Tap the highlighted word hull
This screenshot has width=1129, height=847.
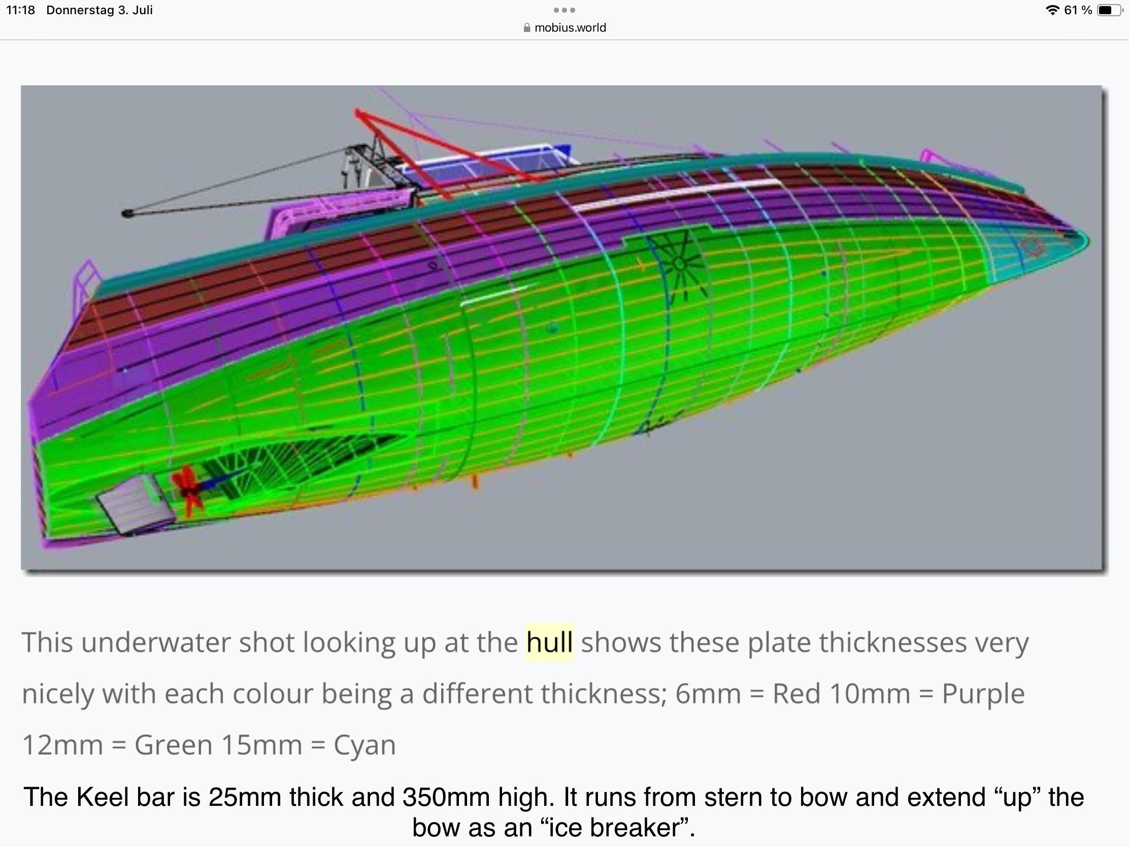click(x=550, y=642)
